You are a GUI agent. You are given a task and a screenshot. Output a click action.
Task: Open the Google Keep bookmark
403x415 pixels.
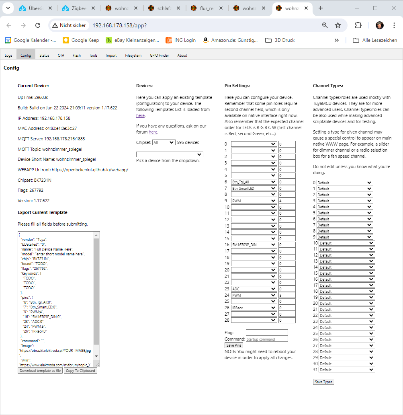point(81,40)
